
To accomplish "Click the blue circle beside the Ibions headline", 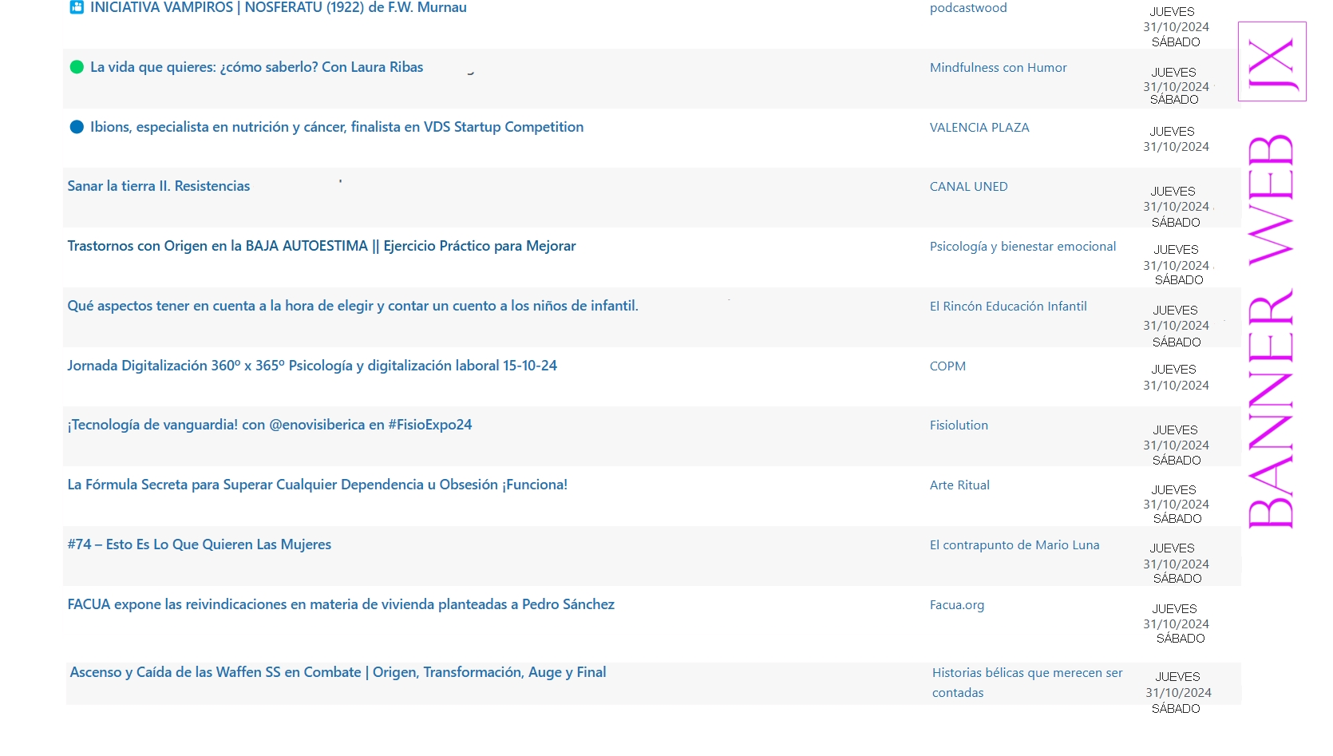I will [77, 127].
